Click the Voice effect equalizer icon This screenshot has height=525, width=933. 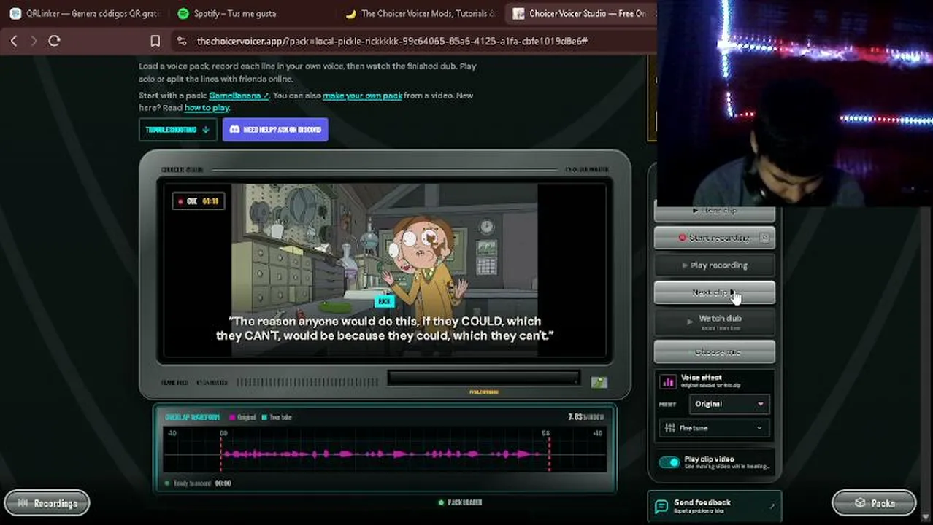668,381
